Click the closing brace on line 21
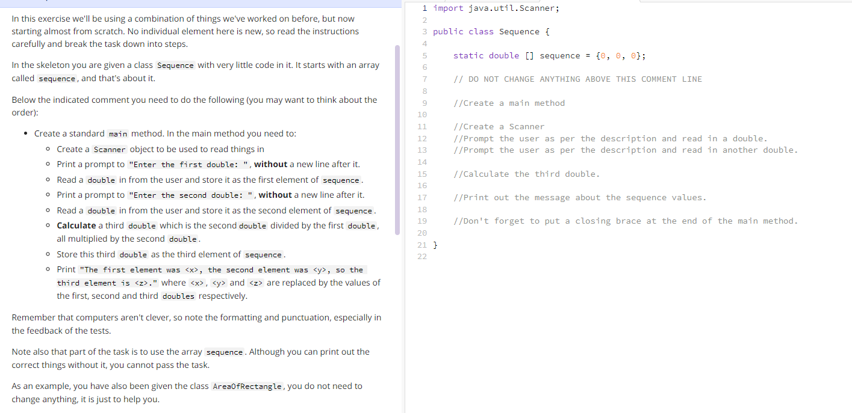 coord(435,245)
